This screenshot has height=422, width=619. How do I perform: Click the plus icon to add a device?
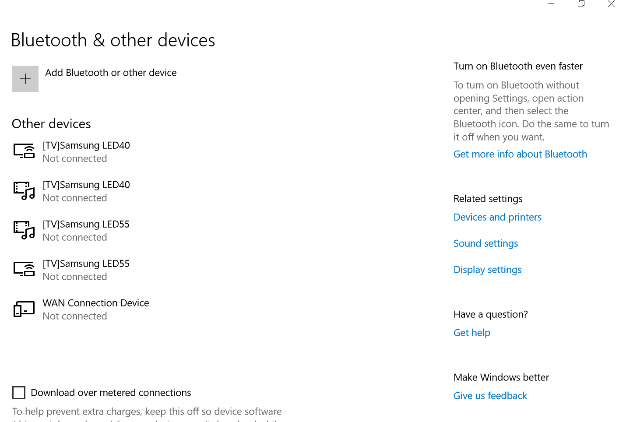(25, 79)
